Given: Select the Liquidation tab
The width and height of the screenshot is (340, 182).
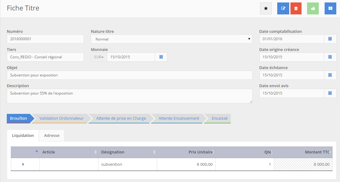Looking at the screenshot, I should (x=23, y=135).
